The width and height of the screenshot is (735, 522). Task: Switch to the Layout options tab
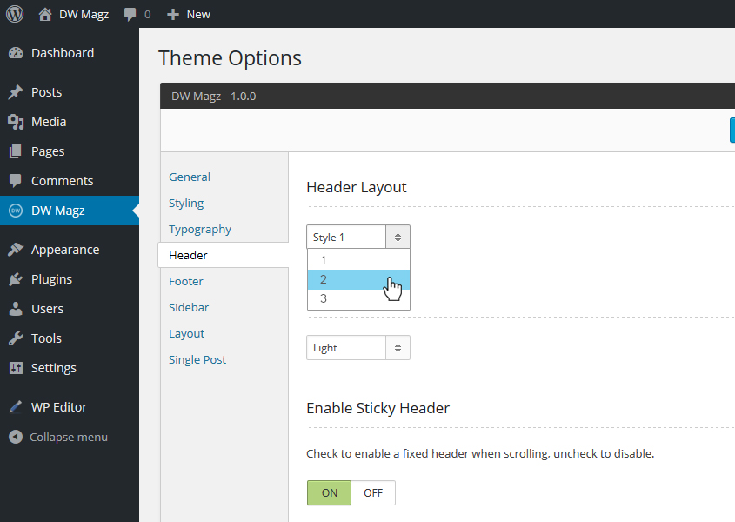tap(186, 334)
